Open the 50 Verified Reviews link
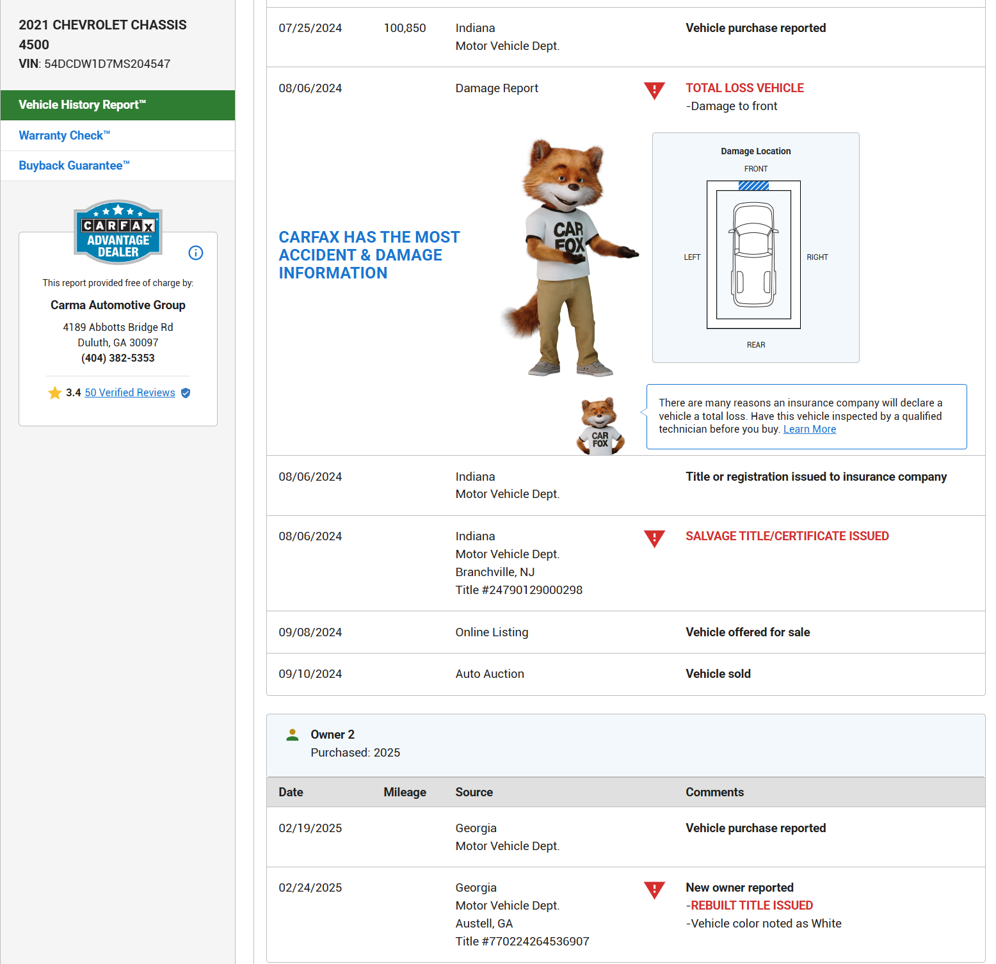Image resolution: width=996 pixels, height=964 pixels. point(130,393)
